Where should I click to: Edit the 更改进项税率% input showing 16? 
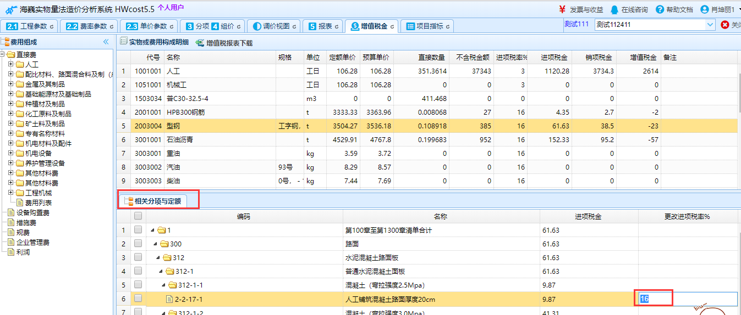click(688, 299)
